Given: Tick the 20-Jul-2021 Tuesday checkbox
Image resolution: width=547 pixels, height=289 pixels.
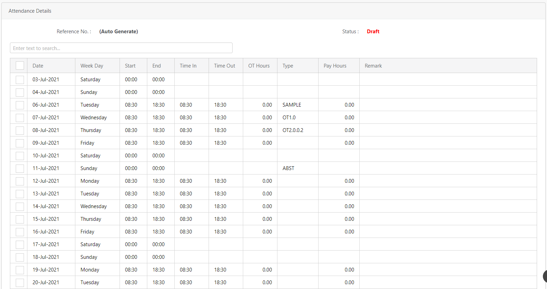Looking at the screenshot, I should [20, 282].
